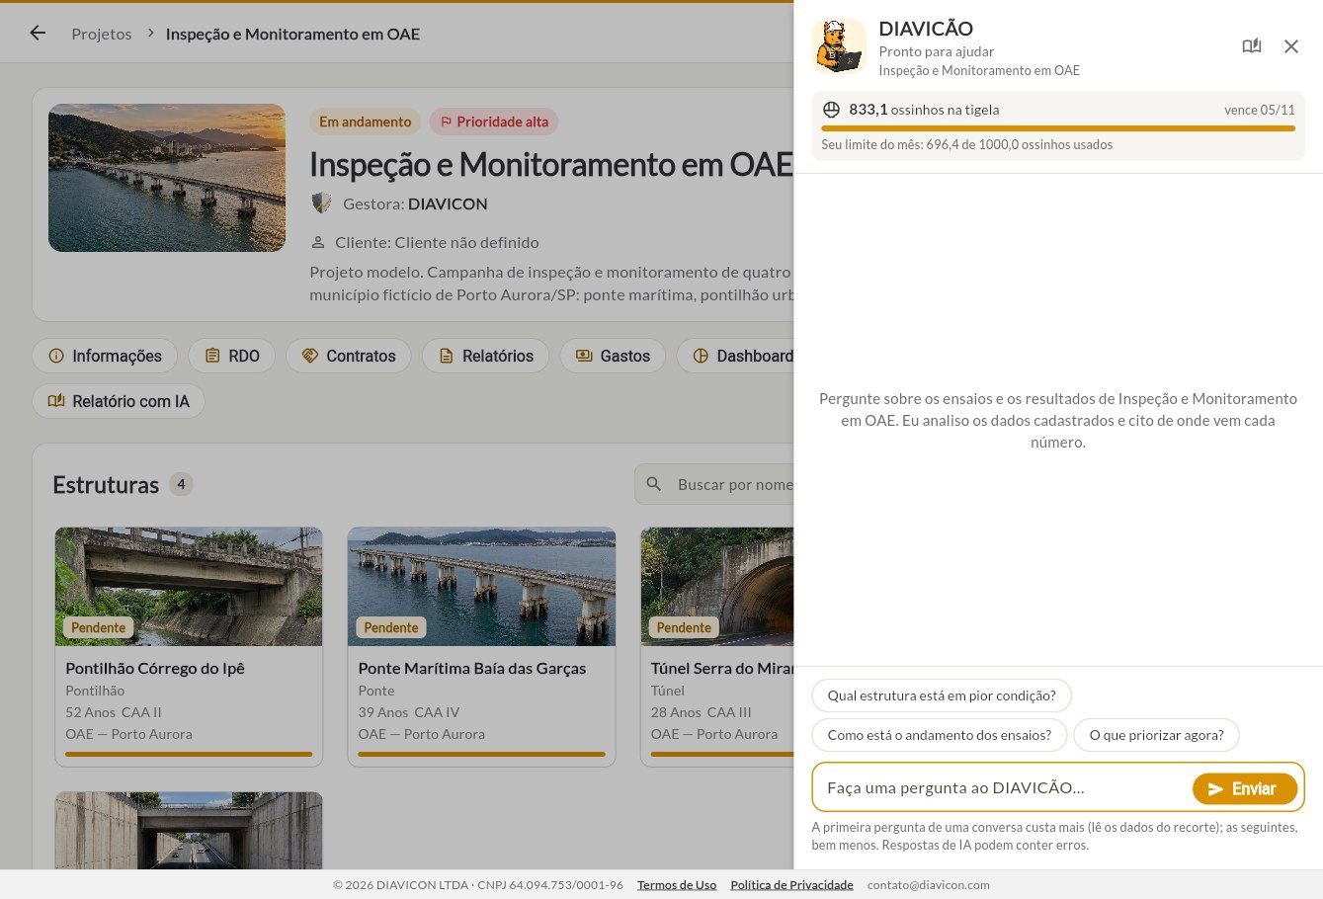The width and height of the screenshot is (1323, 899).
Task: Click Pendente badge on Pontilhão card
Action: (x=99, y=627)
